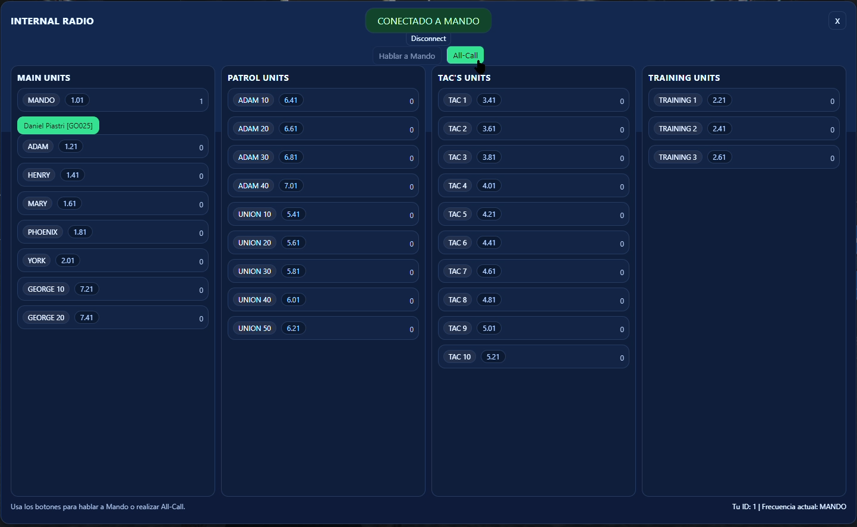This screenshot has width=857, height=527.
Task: Switch to the HENRY channel
Action: coord(113,175)
